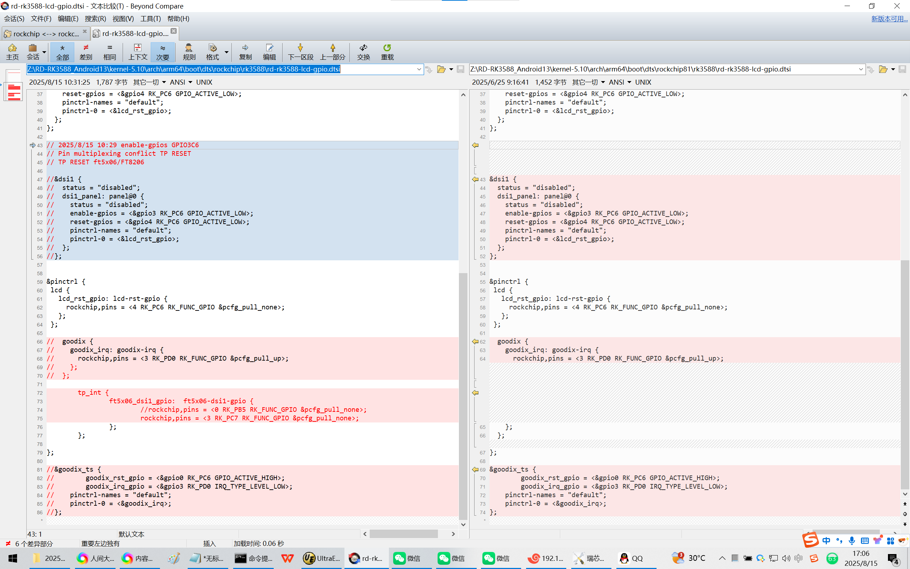Image resolution: width=910 pixels, height=569 pixels.
Task: Open the Tools (工具) menu
Action: [150, 18]
